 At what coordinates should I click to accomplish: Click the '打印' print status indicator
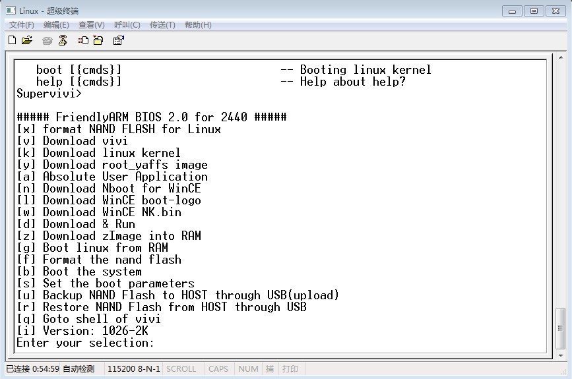(x=290, y=369)
